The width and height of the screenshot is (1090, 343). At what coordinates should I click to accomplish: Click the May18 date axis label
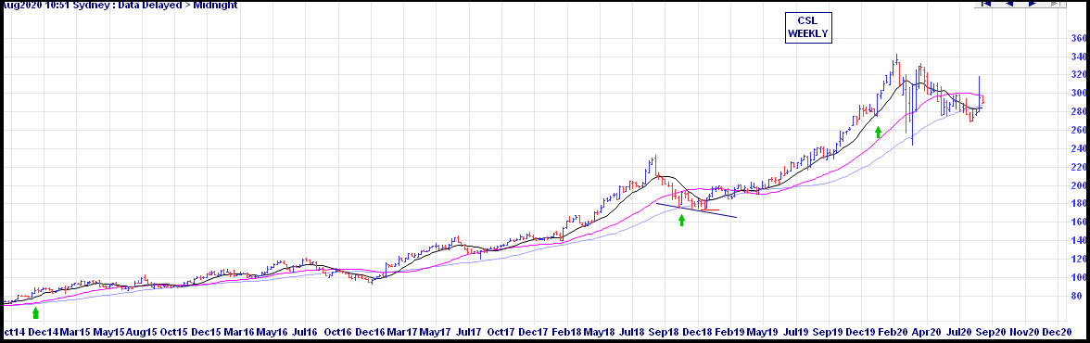(598, 333)
